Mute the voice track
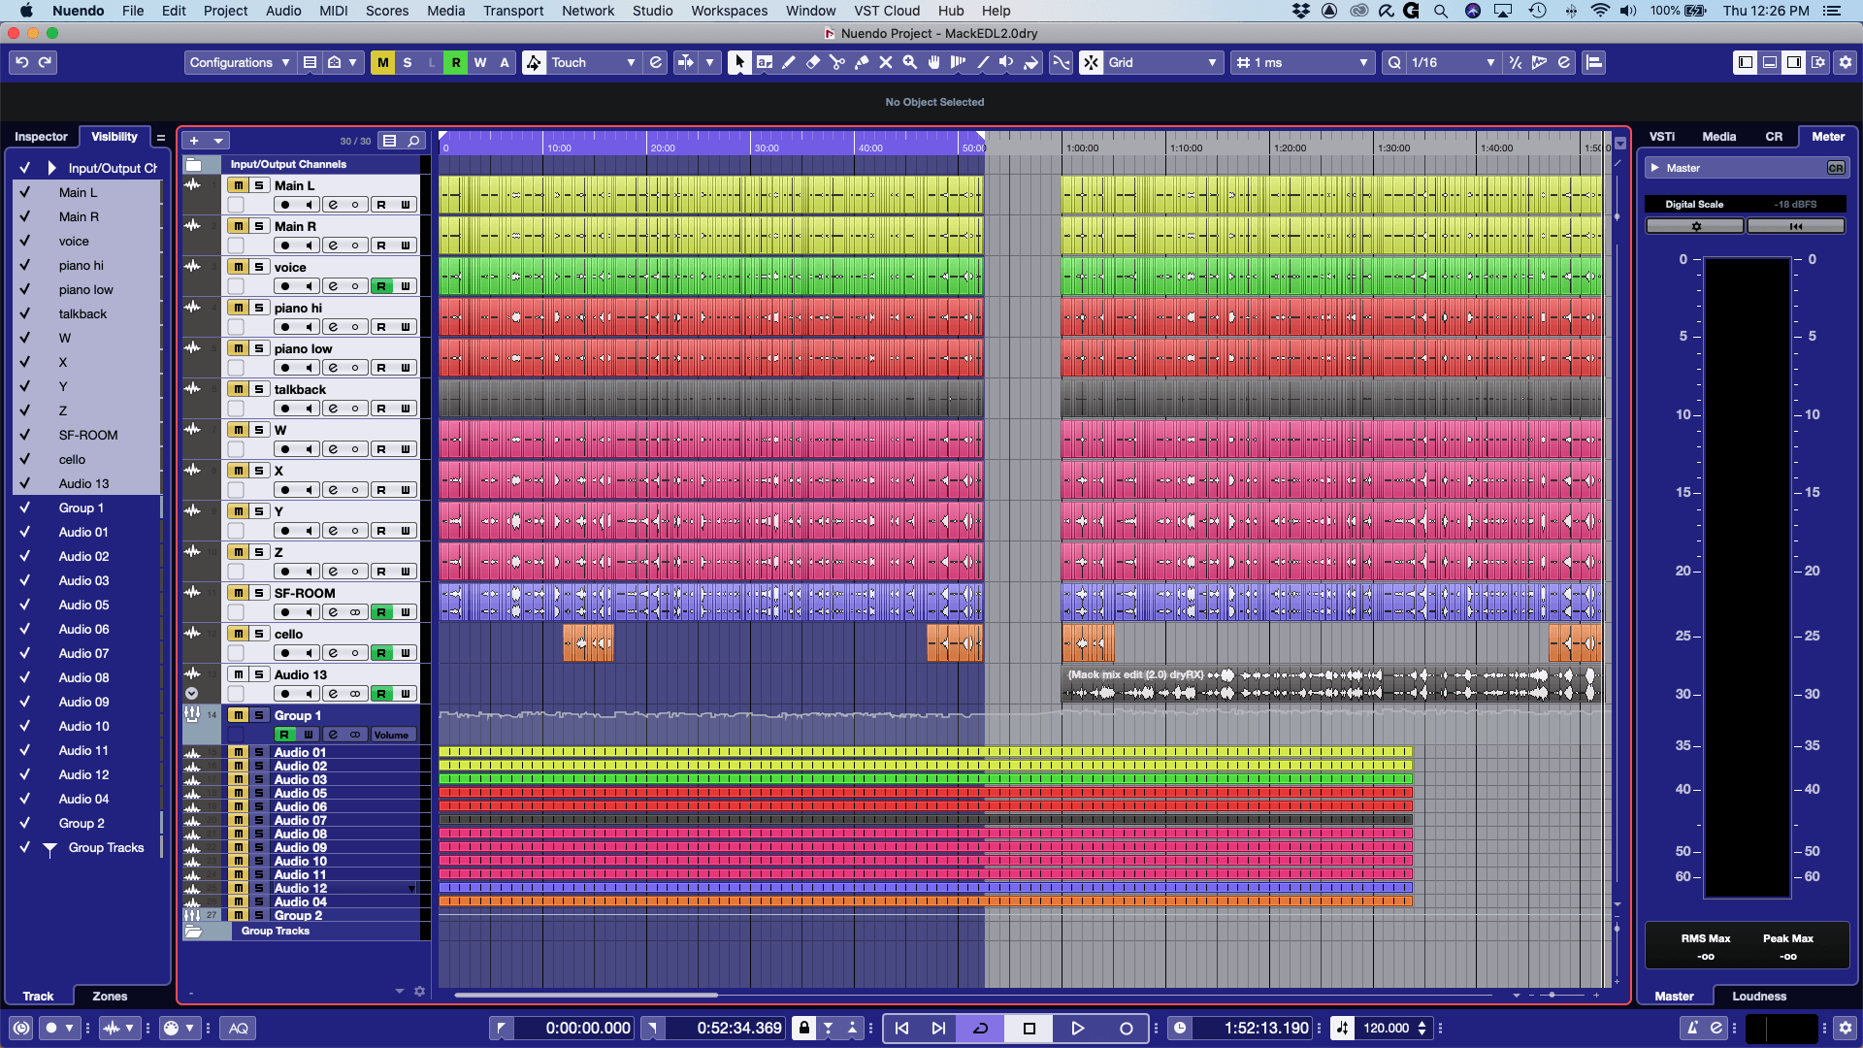Viewport: 1863px width, 1048px height. tap(238, 267)
